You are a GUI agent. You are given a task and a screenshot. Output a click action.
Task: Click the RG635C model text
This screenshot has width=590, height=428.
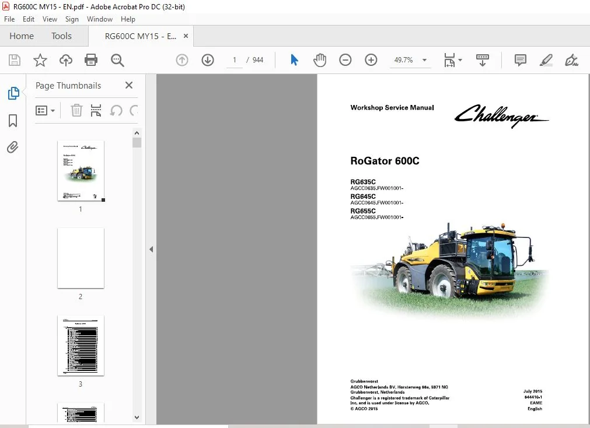coord(363,182)
